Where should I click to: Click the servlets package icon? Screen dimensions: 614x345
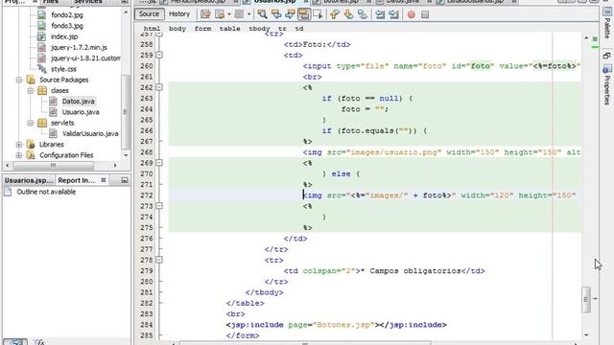pos(42,123)
